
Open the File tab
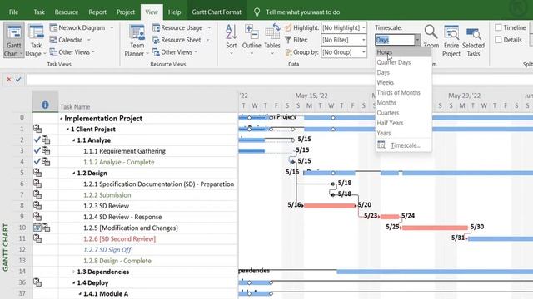coord(13,12)
